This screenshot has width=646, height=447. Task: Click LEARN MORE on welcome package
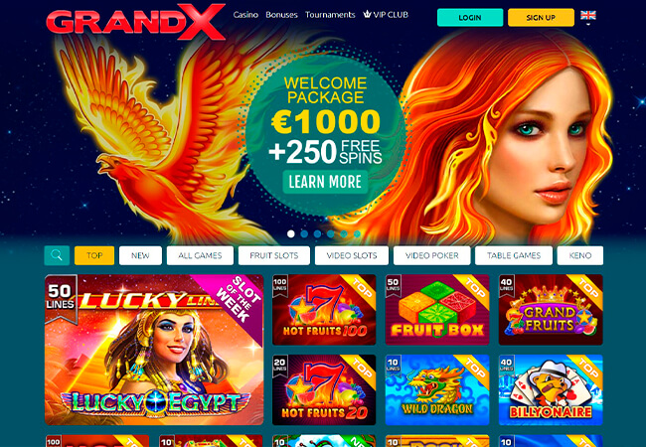point(325,182)
